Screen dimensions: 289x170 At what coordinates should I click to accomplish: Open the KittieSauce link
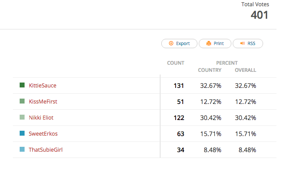click(x=42, y=86)
